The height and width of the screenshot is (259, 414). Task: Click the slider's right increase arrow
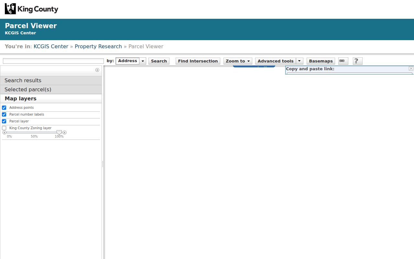coord(65,132)
